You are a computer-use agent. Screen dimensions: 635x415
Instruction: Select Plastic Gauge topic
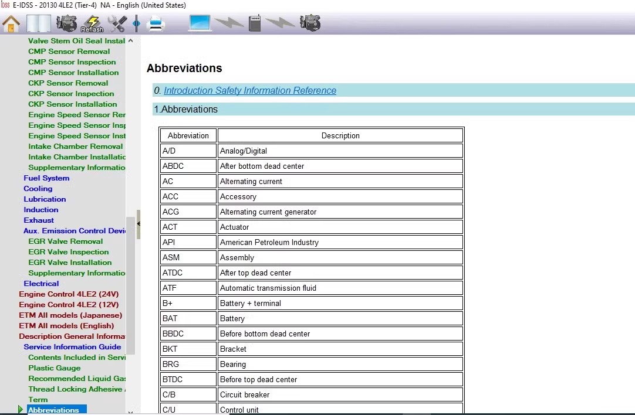(x=54, y=368)
